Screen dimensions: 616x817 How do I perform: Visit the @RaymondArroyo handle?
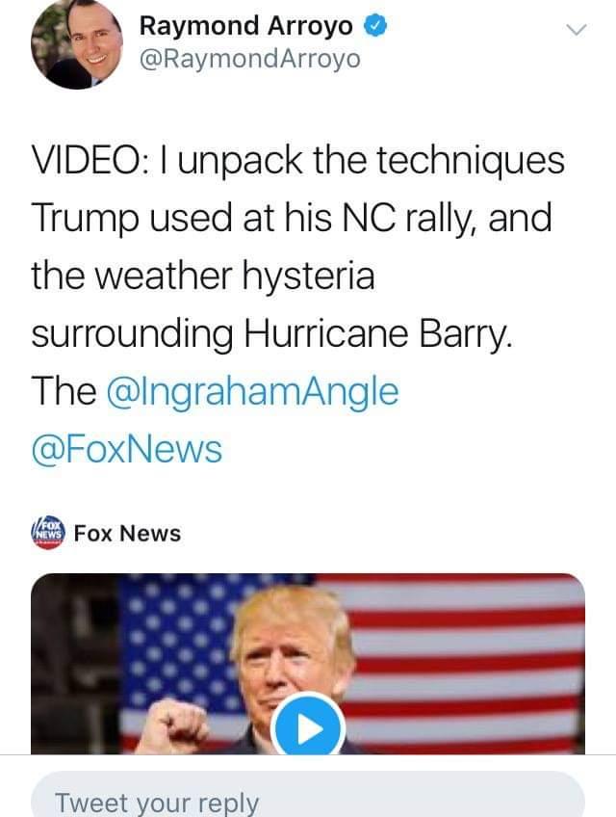pyautogui.click(x=249, y=59)
